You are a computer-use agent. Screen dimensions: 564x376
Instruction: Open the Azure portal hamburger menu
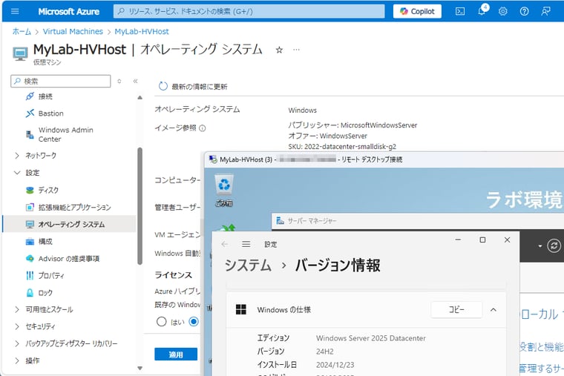pos(15,12)
